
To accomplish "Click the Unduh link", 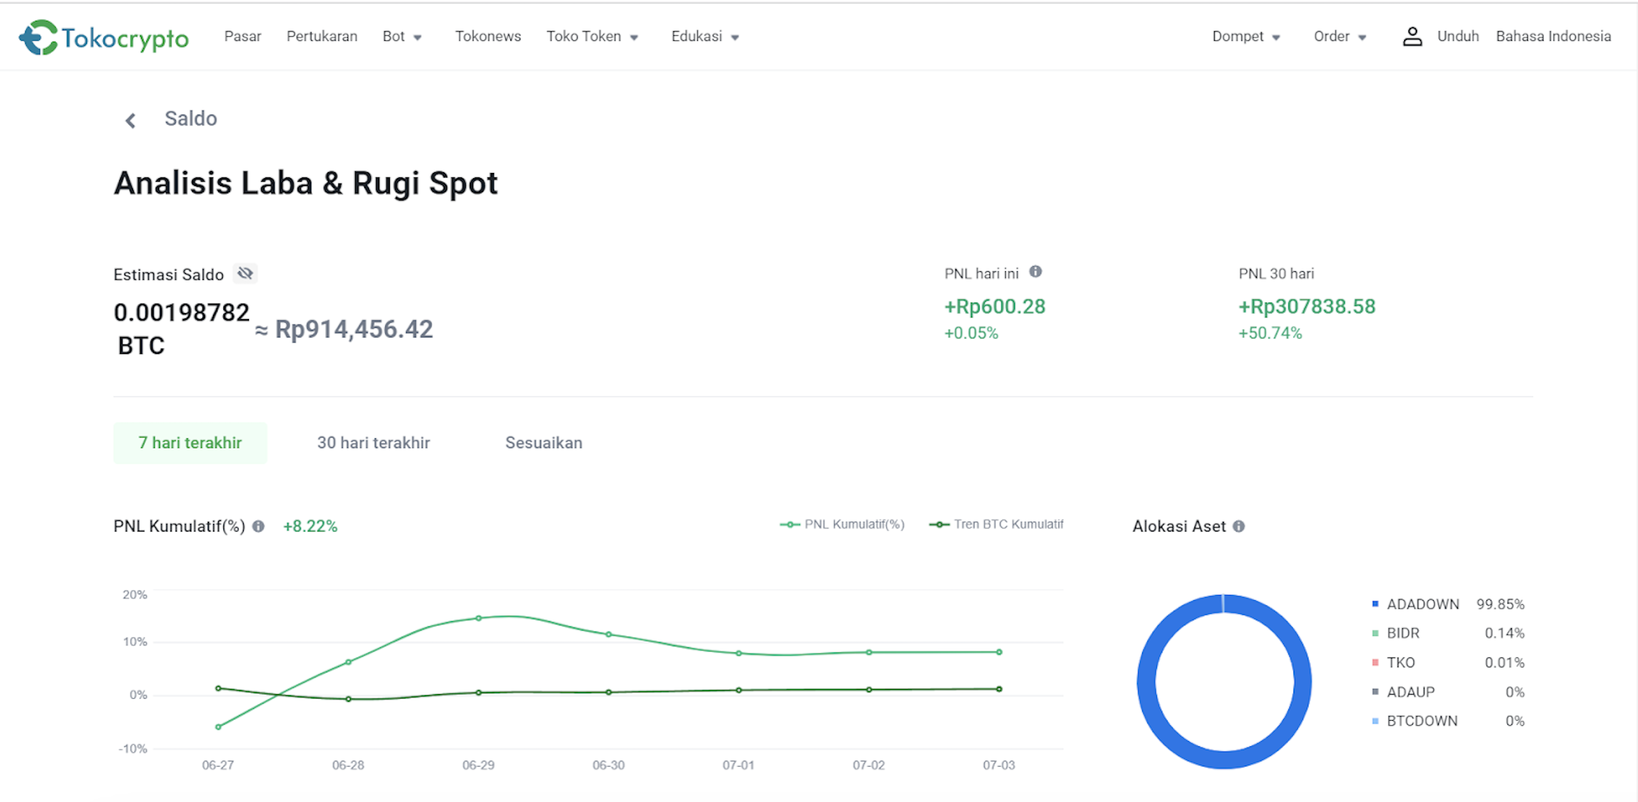I will pos(1458,37).
